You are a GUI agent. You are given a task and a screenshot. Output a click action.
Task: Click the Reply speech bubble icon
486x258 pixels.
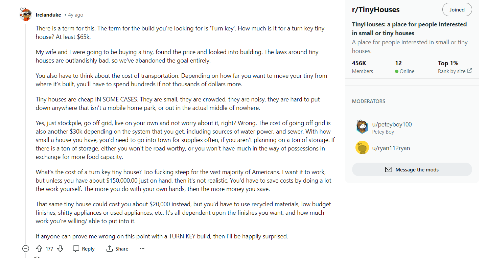click(76, 249)
